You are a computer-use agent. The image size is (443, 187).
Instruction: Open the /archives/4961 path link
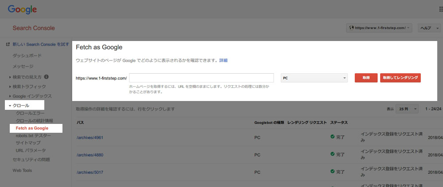pos(90,138)
